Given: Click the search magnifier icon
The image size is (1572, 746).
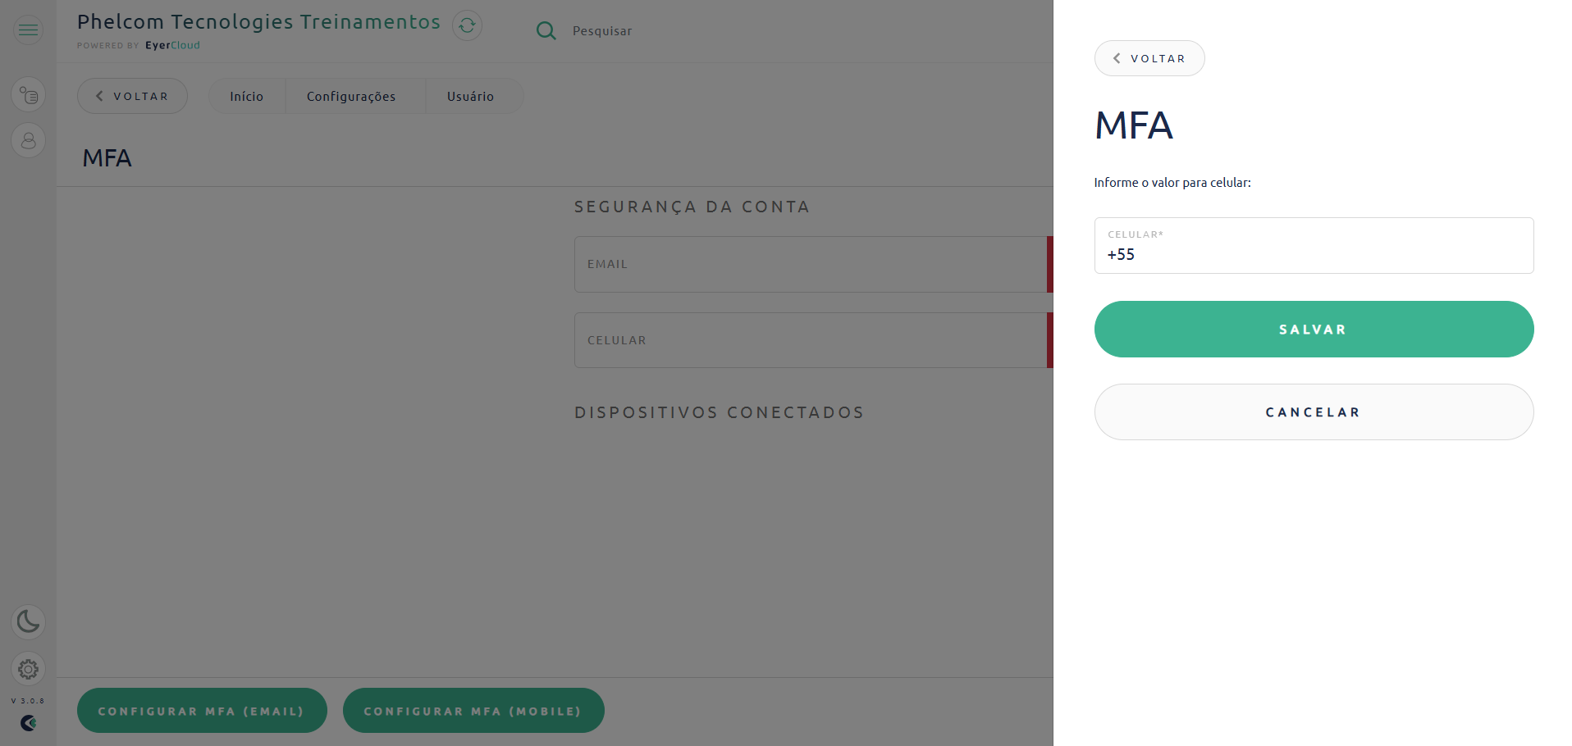Looking at the screenshot, I should point(546,31).
